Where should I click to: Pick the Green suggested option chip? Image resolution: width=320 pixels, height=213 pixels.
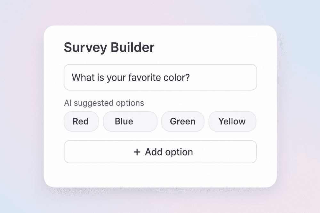[183, 121]
